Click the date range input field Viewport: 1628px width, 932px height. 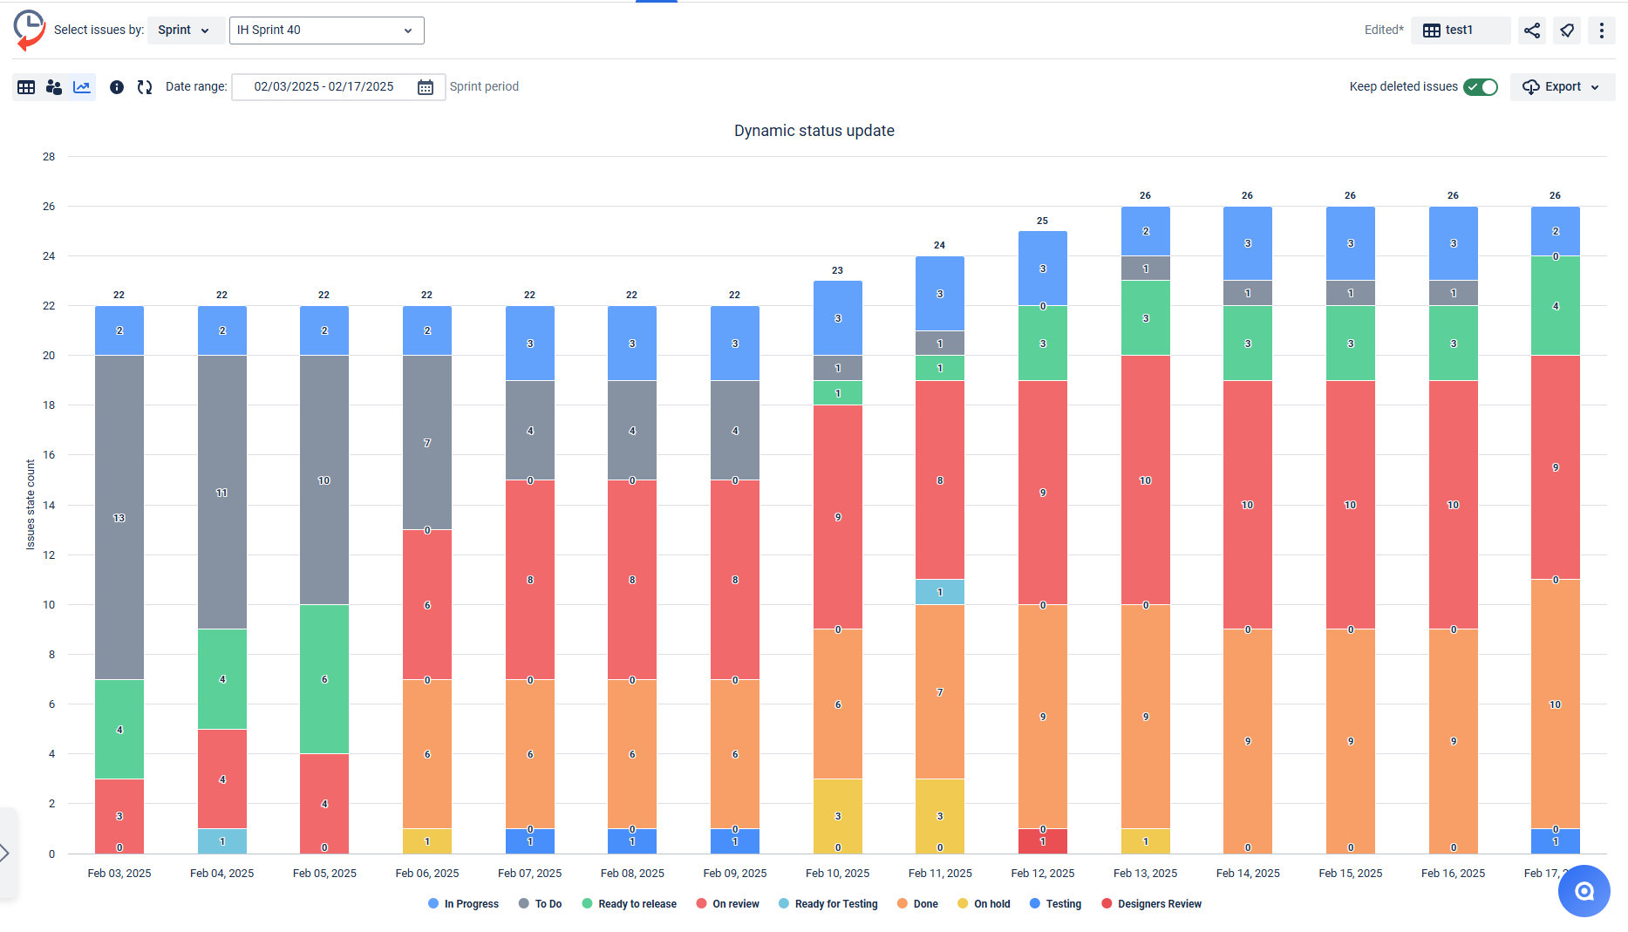pyautogui.click(x=324, y=87)
